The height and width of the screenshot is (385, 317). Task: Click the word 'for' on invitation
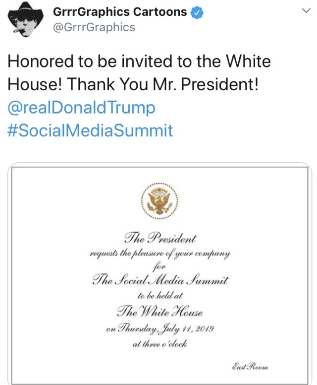click(159, 266)
